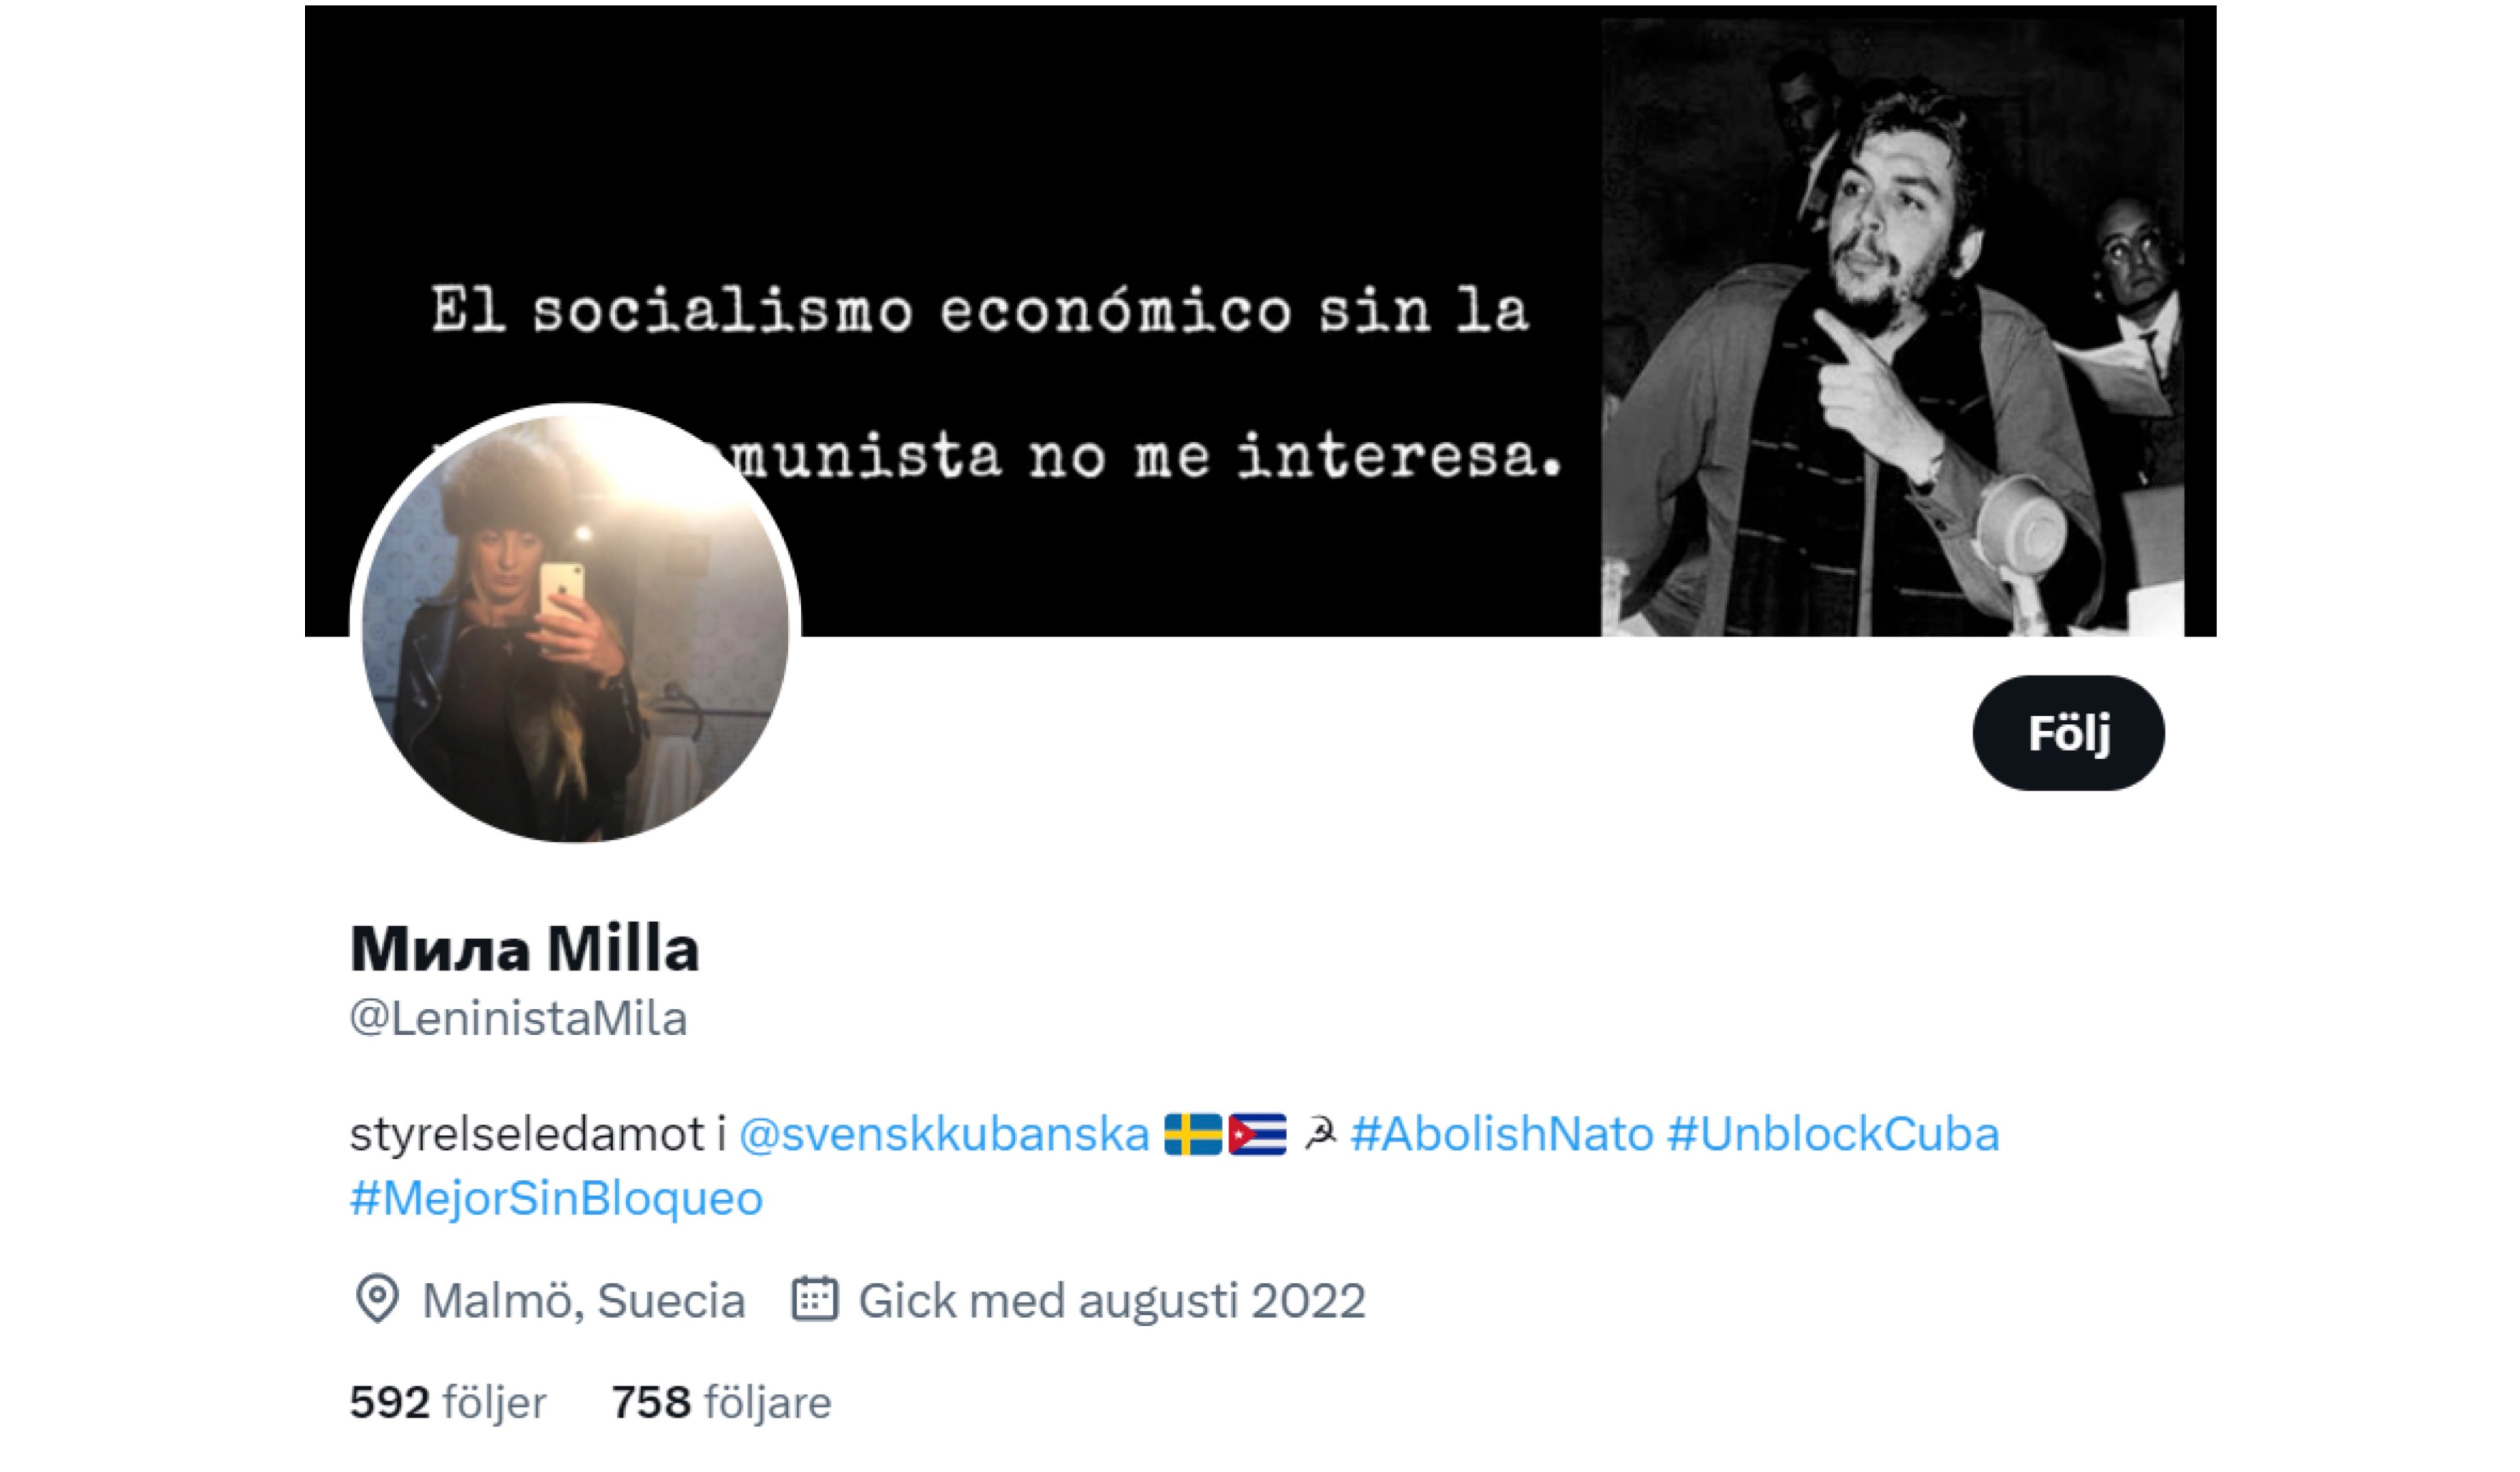Click the Swedish flag emoji in bio
This screenshot has height=1472, width=2520.
pyautogui.click(x=1193, y=1135)
